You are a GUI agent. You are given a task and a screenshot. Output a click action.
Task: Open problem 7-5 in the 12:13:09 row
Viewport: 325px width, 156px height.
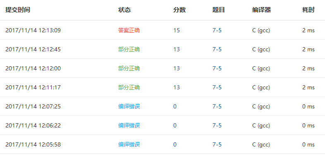(217, 31)
